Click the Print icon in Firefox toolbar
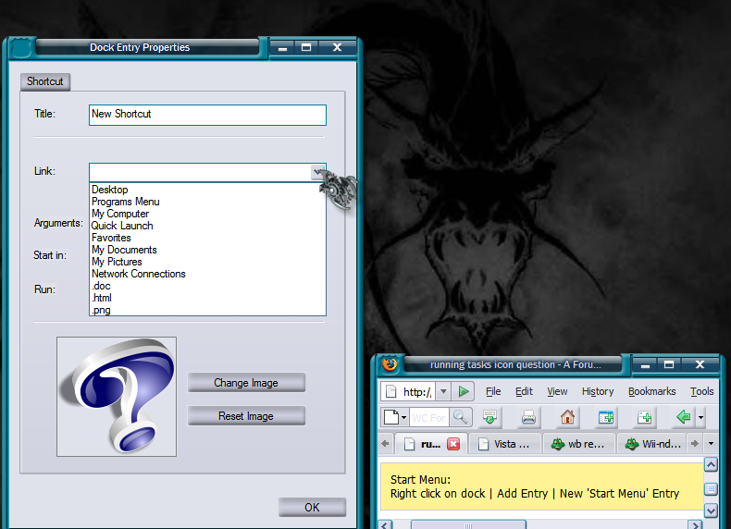Screen dimensions: 731x529 528,417
